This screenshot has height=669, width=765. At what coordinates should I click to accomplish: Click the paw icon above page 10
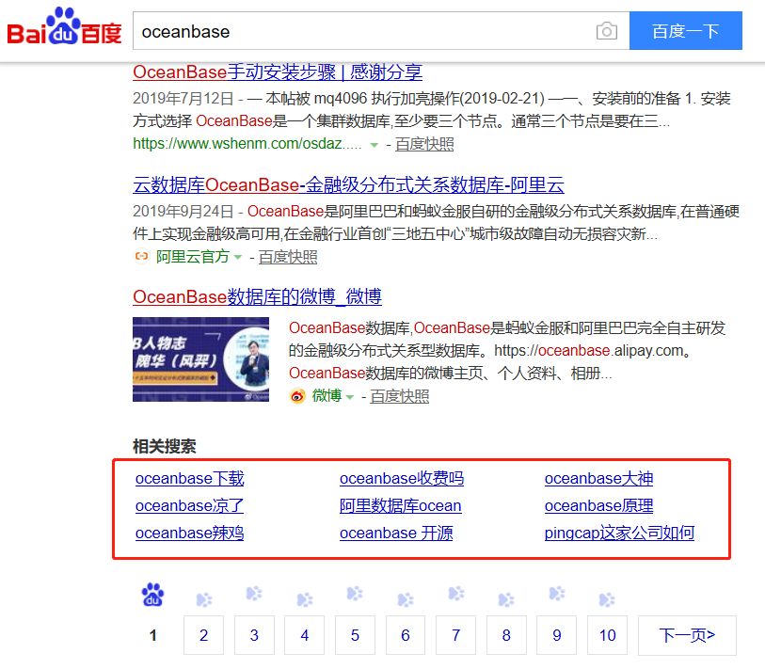[x=607, y=599]
